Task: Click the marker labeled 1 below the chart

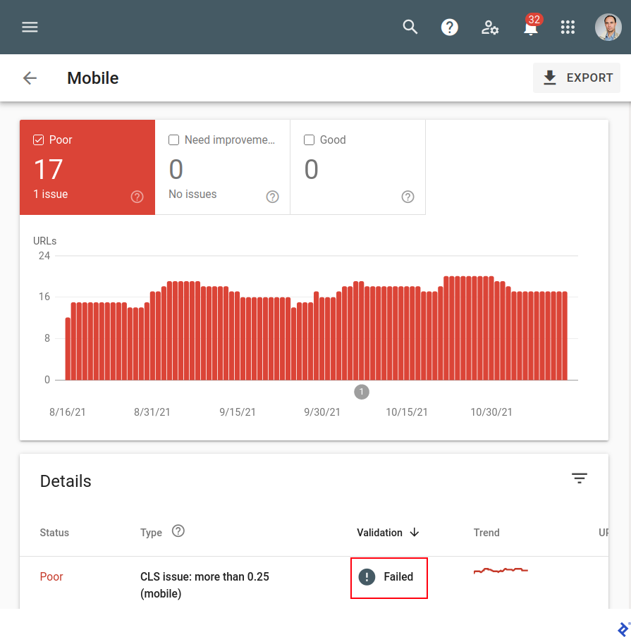Action: tap(362, 391)
